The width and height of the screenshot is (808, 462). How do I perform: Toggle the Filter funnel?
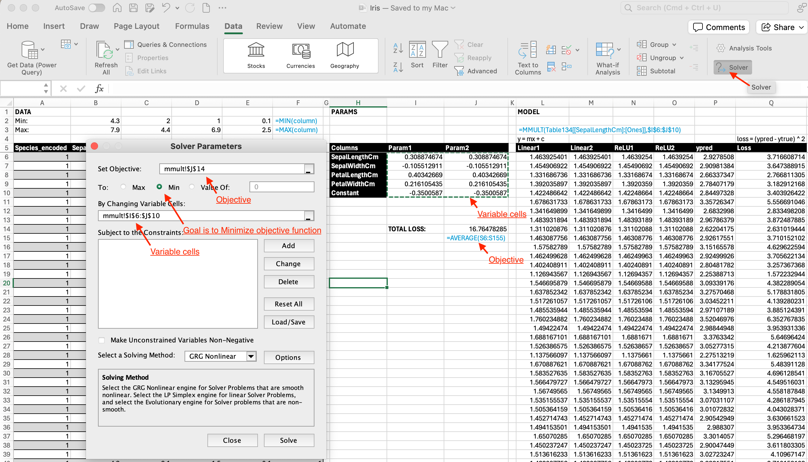pos(440,55)
